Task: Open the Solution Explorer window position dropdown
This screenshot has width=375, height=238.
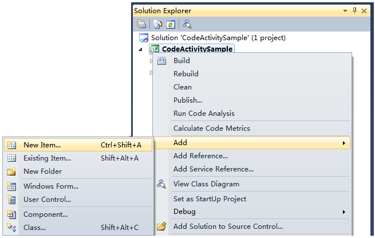Action: [x=345, y=11]
